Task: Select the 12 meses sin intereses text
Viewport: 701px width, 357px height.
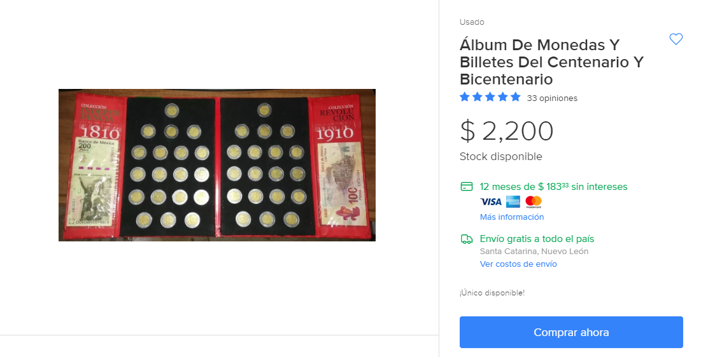Action: click(553, 187)
